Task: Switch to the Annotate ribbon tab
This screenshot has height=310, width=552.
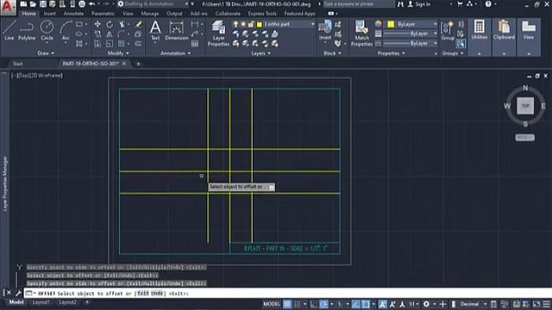Action: tap(73, 14)
